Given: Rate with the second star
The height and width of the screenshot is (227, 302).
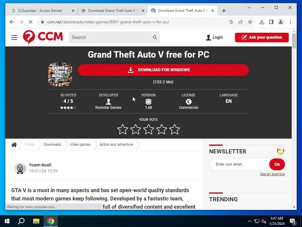Looking at the screenshot, I should 136,129.
